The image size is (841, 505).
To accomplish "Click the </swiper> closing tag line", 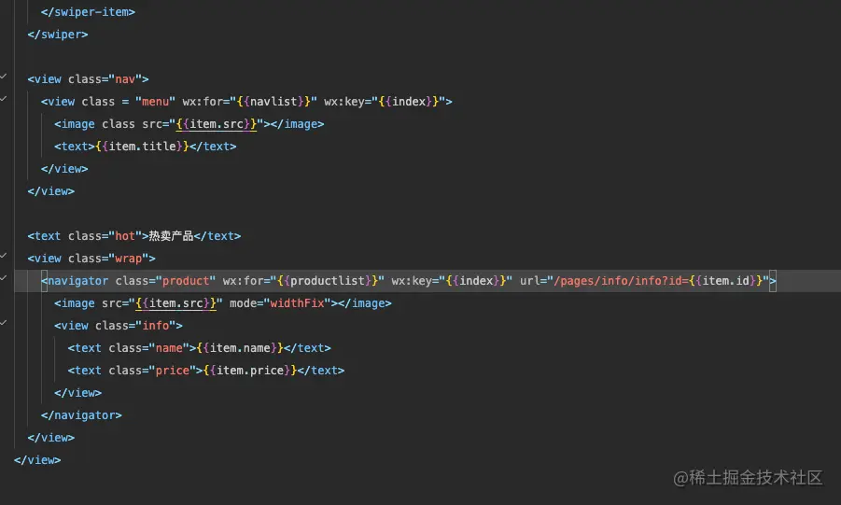I will point(58,35).
